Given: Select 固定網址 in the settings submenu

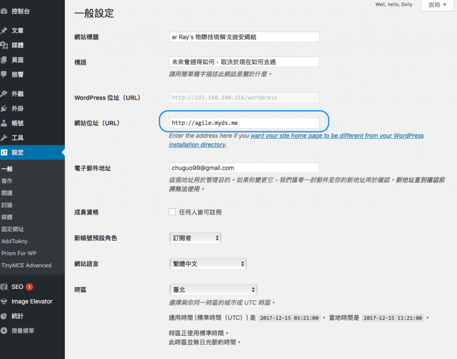Looking at the screenshot, I should coord(16,229).
